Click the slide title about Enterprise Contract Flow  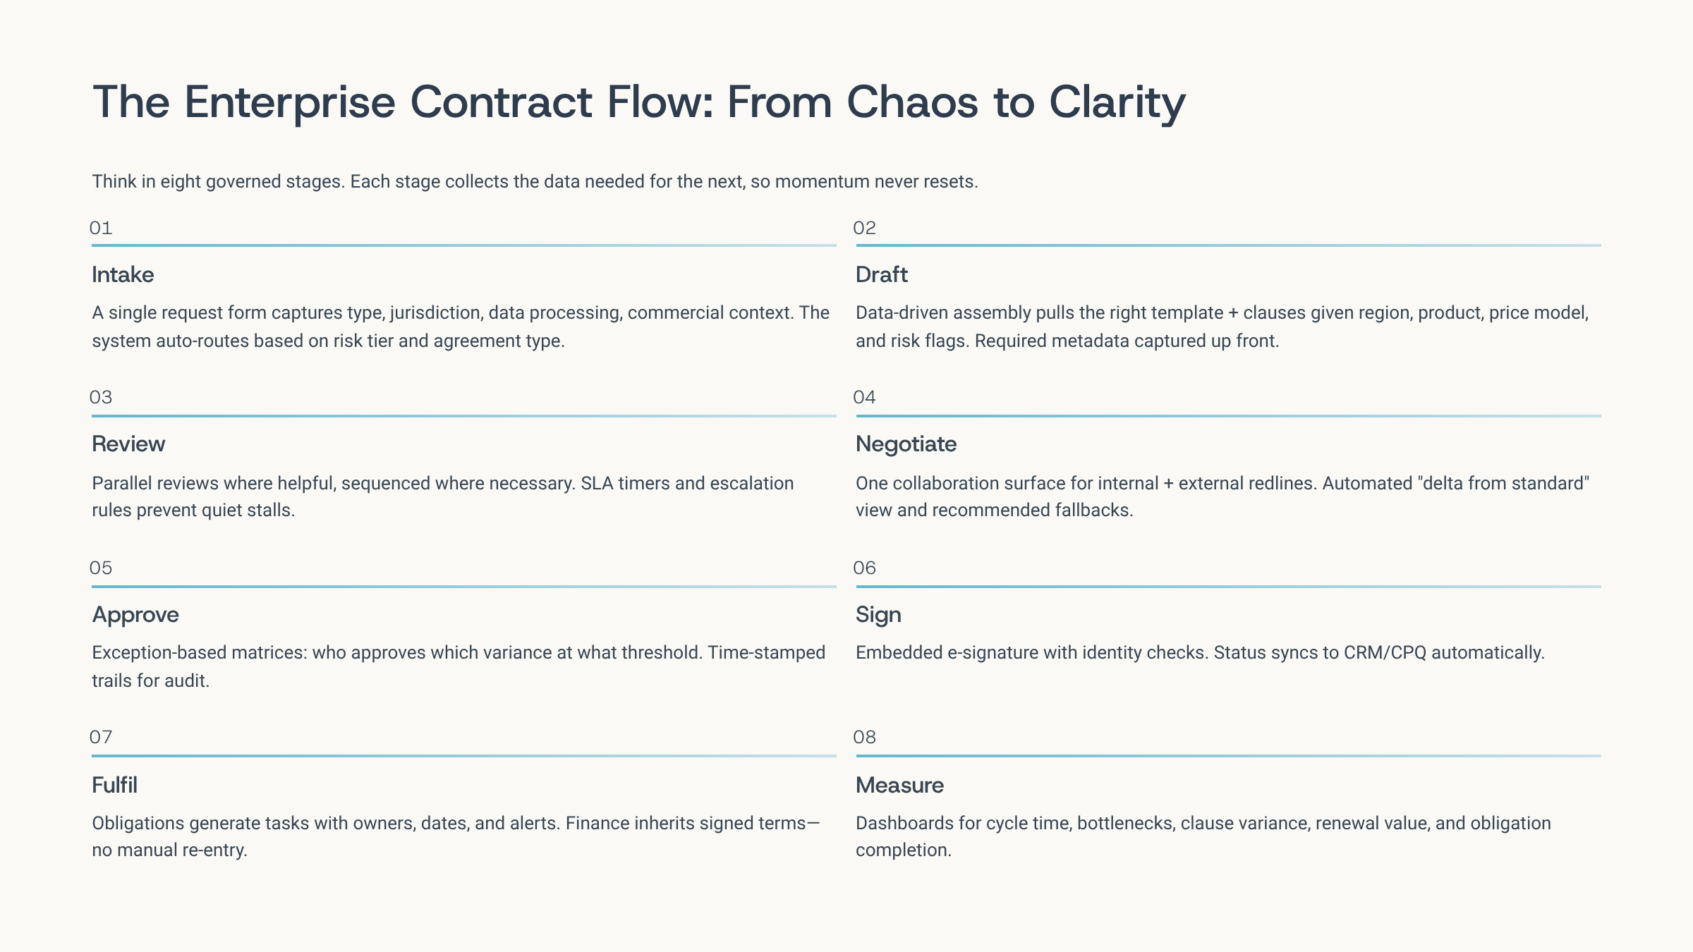pos(638,102)
